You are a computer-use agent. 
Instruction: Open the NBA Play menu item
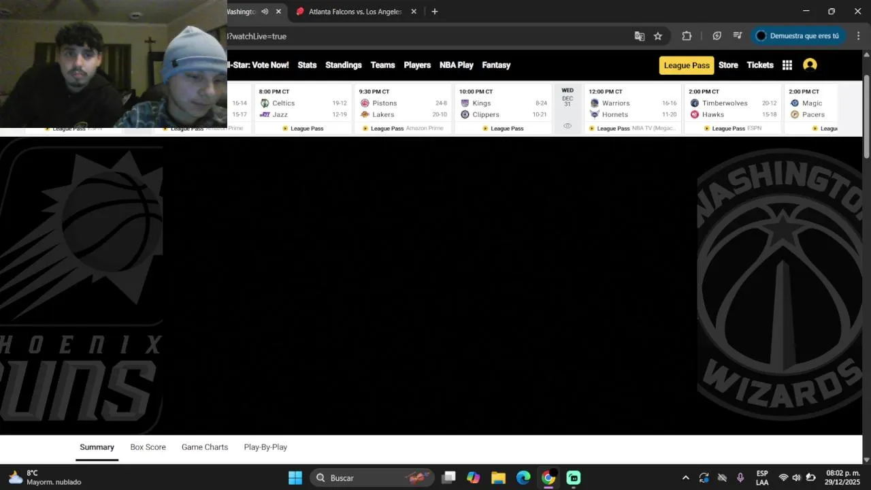coord(457,65)
